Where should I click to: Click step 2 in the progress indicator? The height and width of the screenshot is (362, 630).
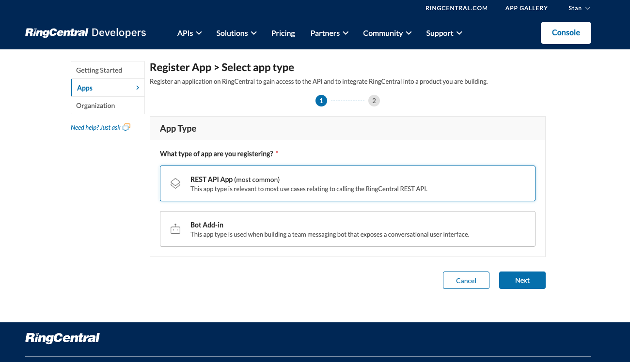374,101
